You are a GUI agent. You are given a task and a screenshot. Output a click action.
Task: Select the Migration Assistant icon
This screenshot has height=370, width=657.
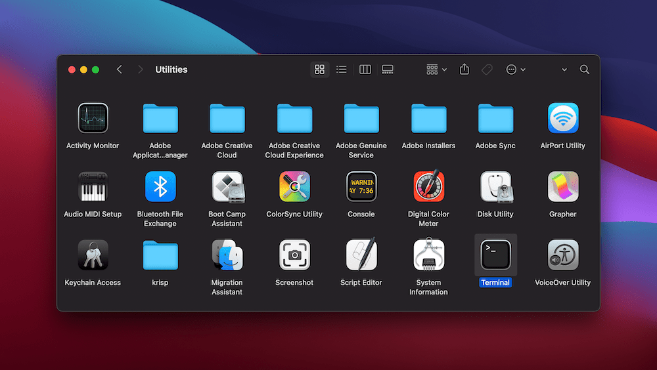click(x=227, y=255)
